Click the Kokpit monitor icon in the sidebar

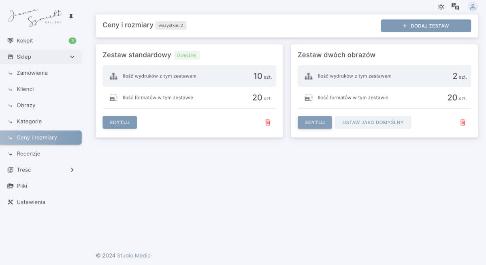(11, 41)
